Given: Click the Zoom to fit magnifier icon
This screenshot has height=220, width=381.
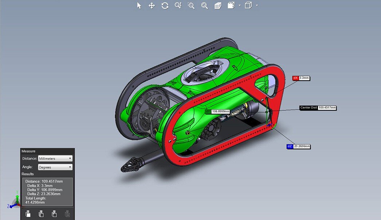Looking at the screenshot, I should (x=204, y=5).
